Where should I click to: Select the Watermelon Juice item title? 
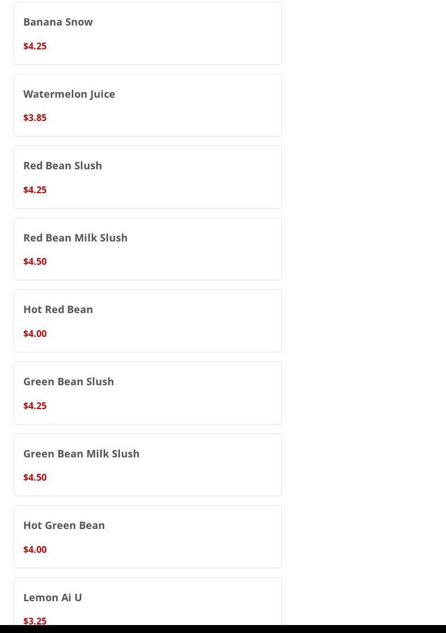[x=69, y=94]
